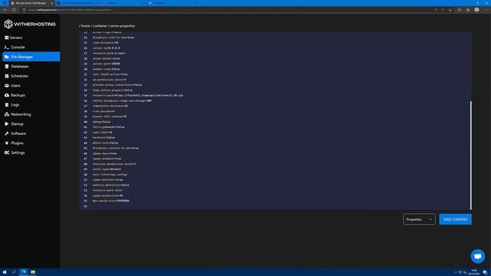
Task: Click the spawn-monsters=true line
Action: click(107, 179)
